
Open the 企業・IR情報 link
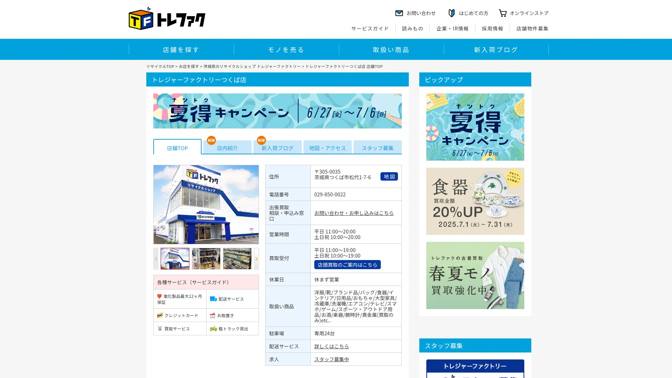(x=453, y=28)
